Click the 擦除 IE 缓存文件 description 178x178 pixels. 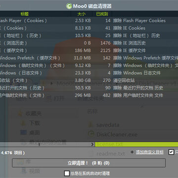click(130, 50)
